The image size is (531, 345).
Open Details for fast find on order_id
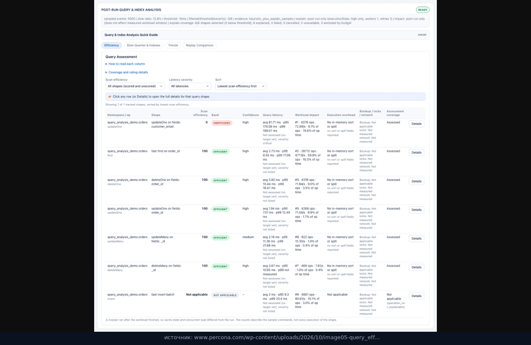[x=417, y=153]
